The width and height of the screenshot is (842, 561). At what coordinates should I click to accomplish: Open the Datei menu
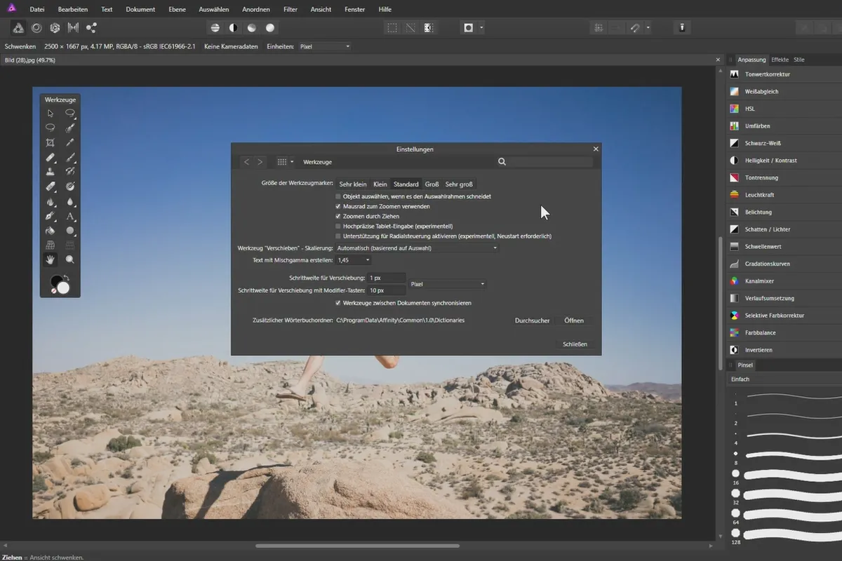pos(38,9)
